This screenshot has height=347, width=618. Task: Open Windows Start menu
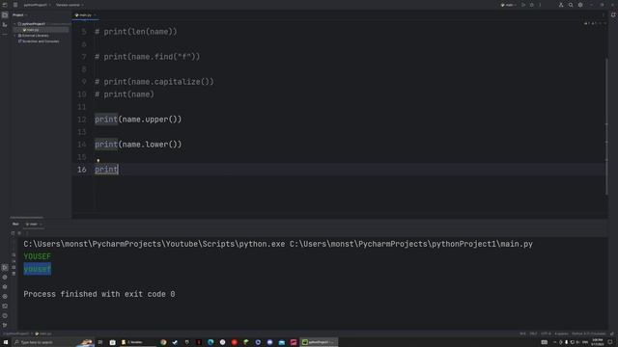tap(6, 342)
